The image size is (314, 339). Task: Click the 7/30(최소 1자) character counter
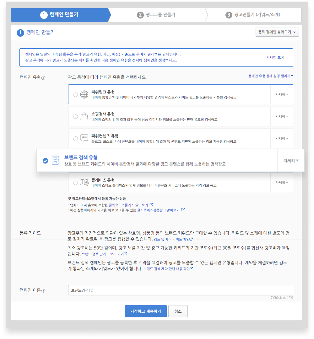282,298
